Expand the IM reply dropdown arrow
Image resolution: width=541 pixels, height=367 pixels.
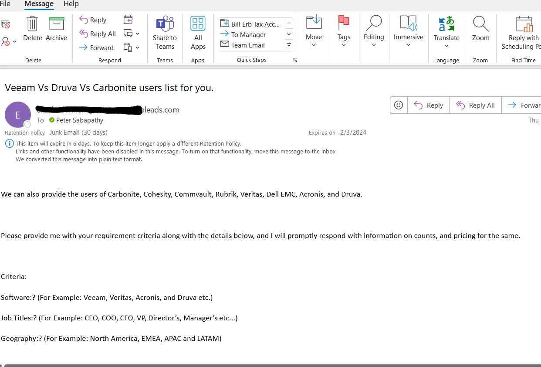click(138, 34)
